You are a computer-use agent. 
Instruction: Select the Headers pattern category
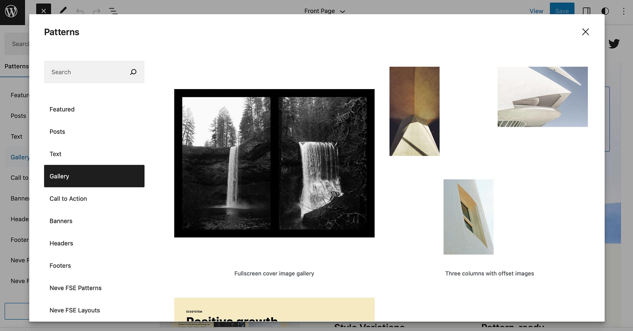[x=61, y=243]
